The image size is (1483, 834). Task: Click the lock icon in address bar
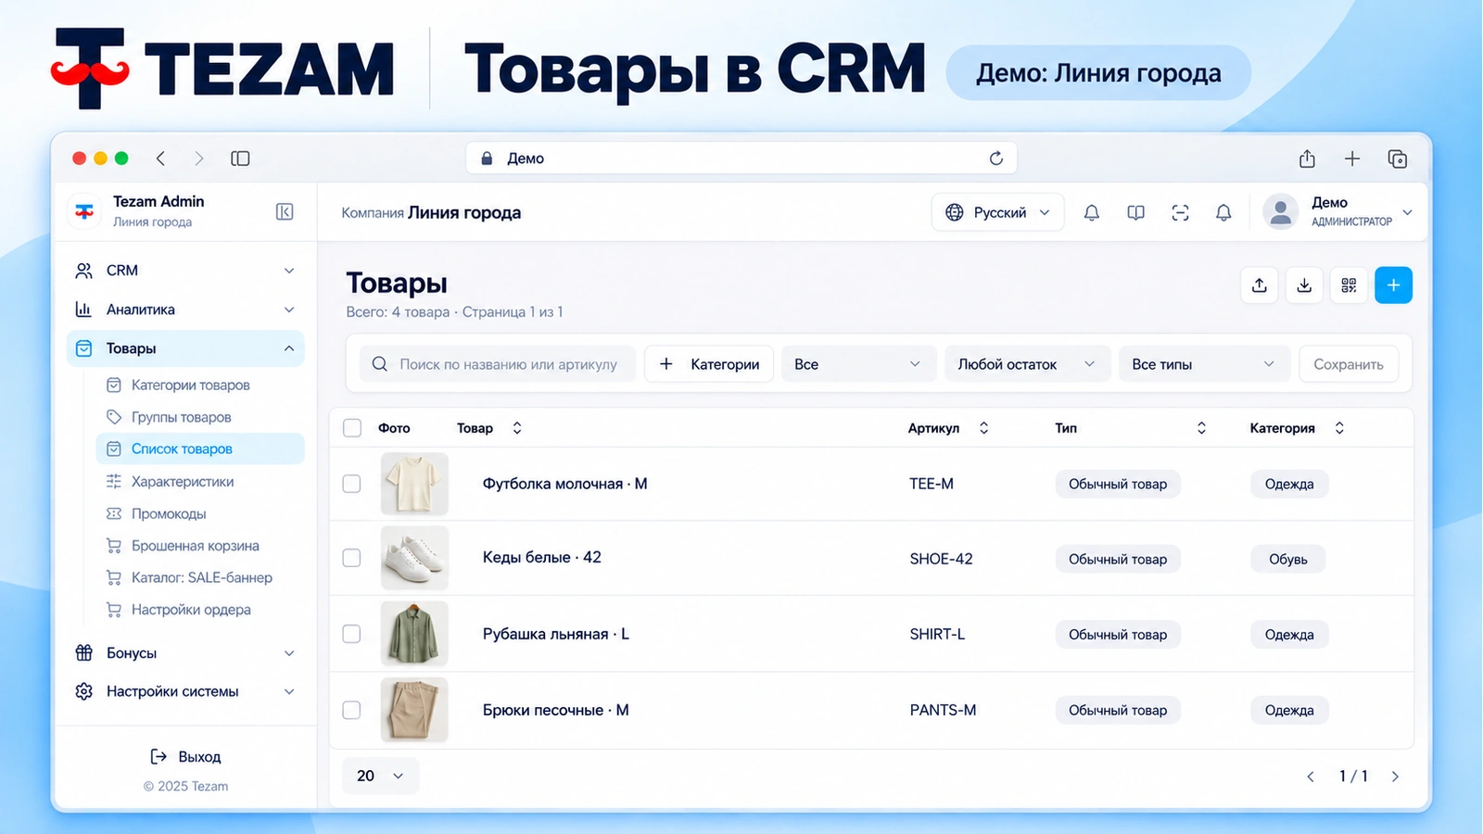point(487,158)
